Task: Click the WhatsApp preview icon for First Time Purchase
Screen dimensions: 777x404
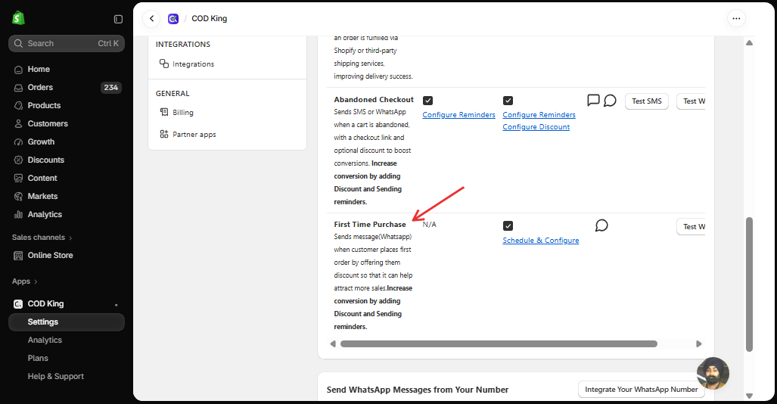Action: 601,225
